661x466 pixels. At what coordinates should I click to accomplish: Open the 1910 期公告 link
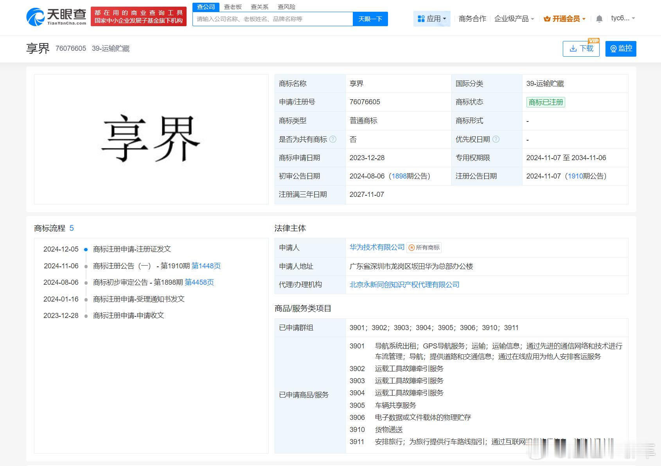[x=575, y=176]
